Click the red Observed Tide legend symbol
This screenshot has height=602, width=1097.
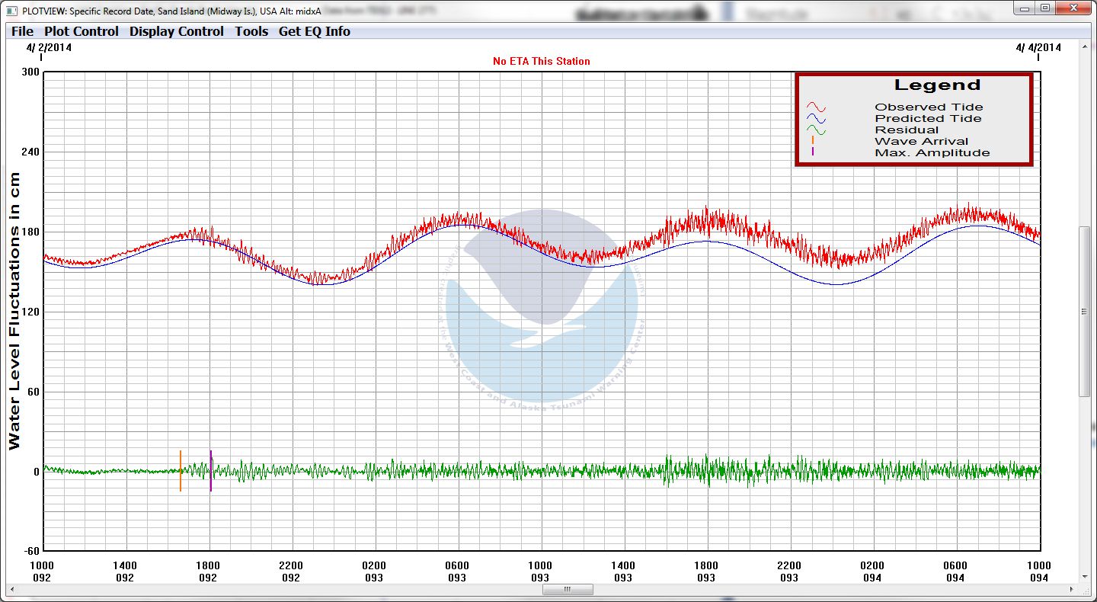[x=816, y=107]
